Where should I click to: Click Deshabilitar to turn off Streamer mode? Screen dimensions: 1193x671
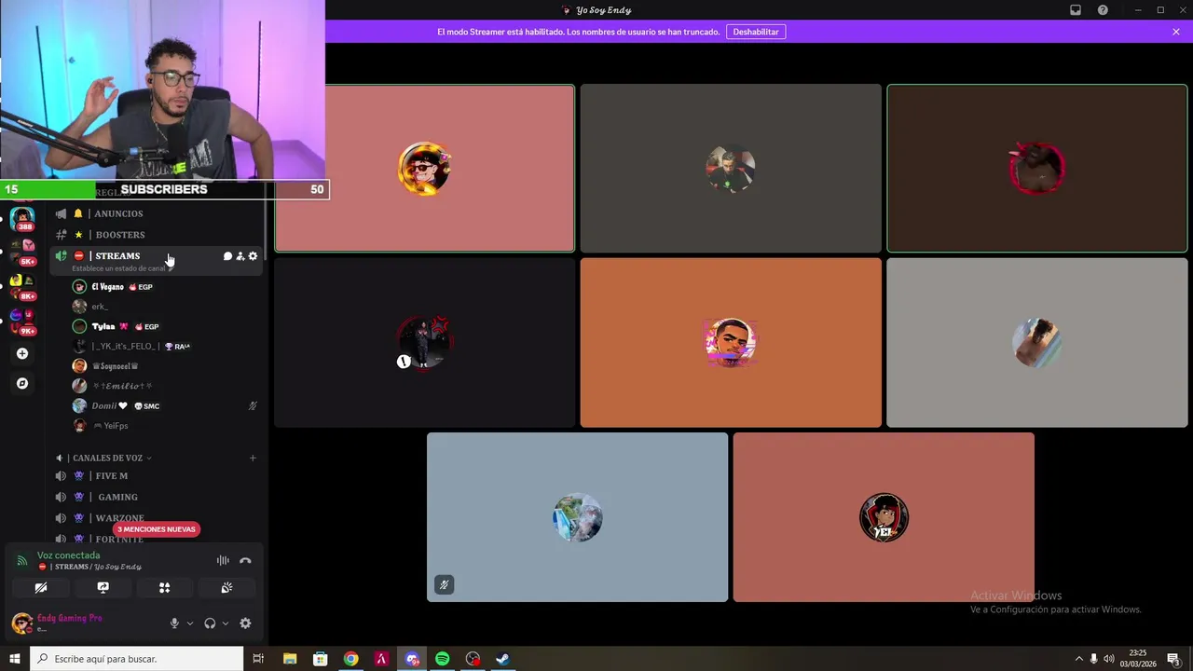coord(756,32)
